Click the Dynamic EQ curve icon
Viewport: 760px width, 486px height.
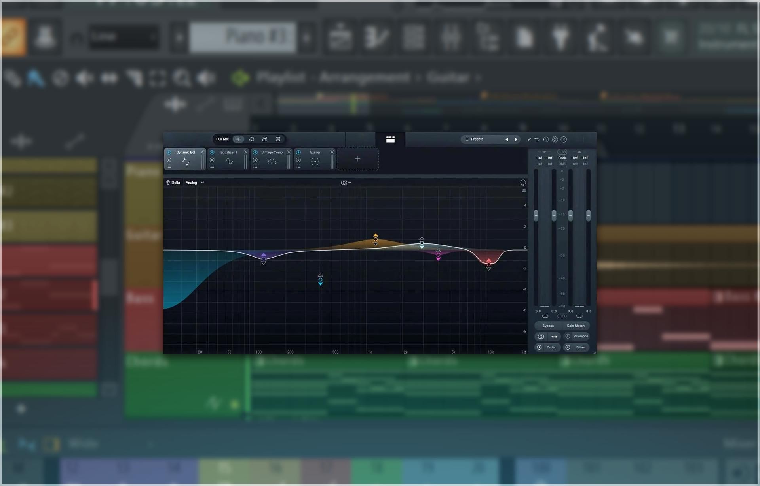coord(186,162)
